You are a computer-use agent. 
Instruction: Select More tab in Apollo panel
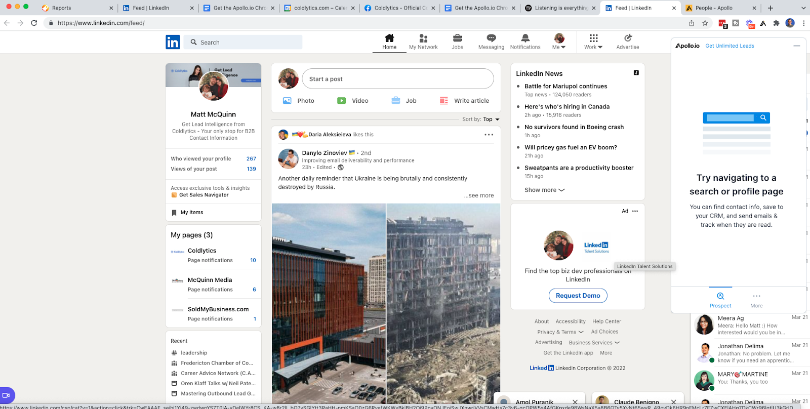point(756,300)
